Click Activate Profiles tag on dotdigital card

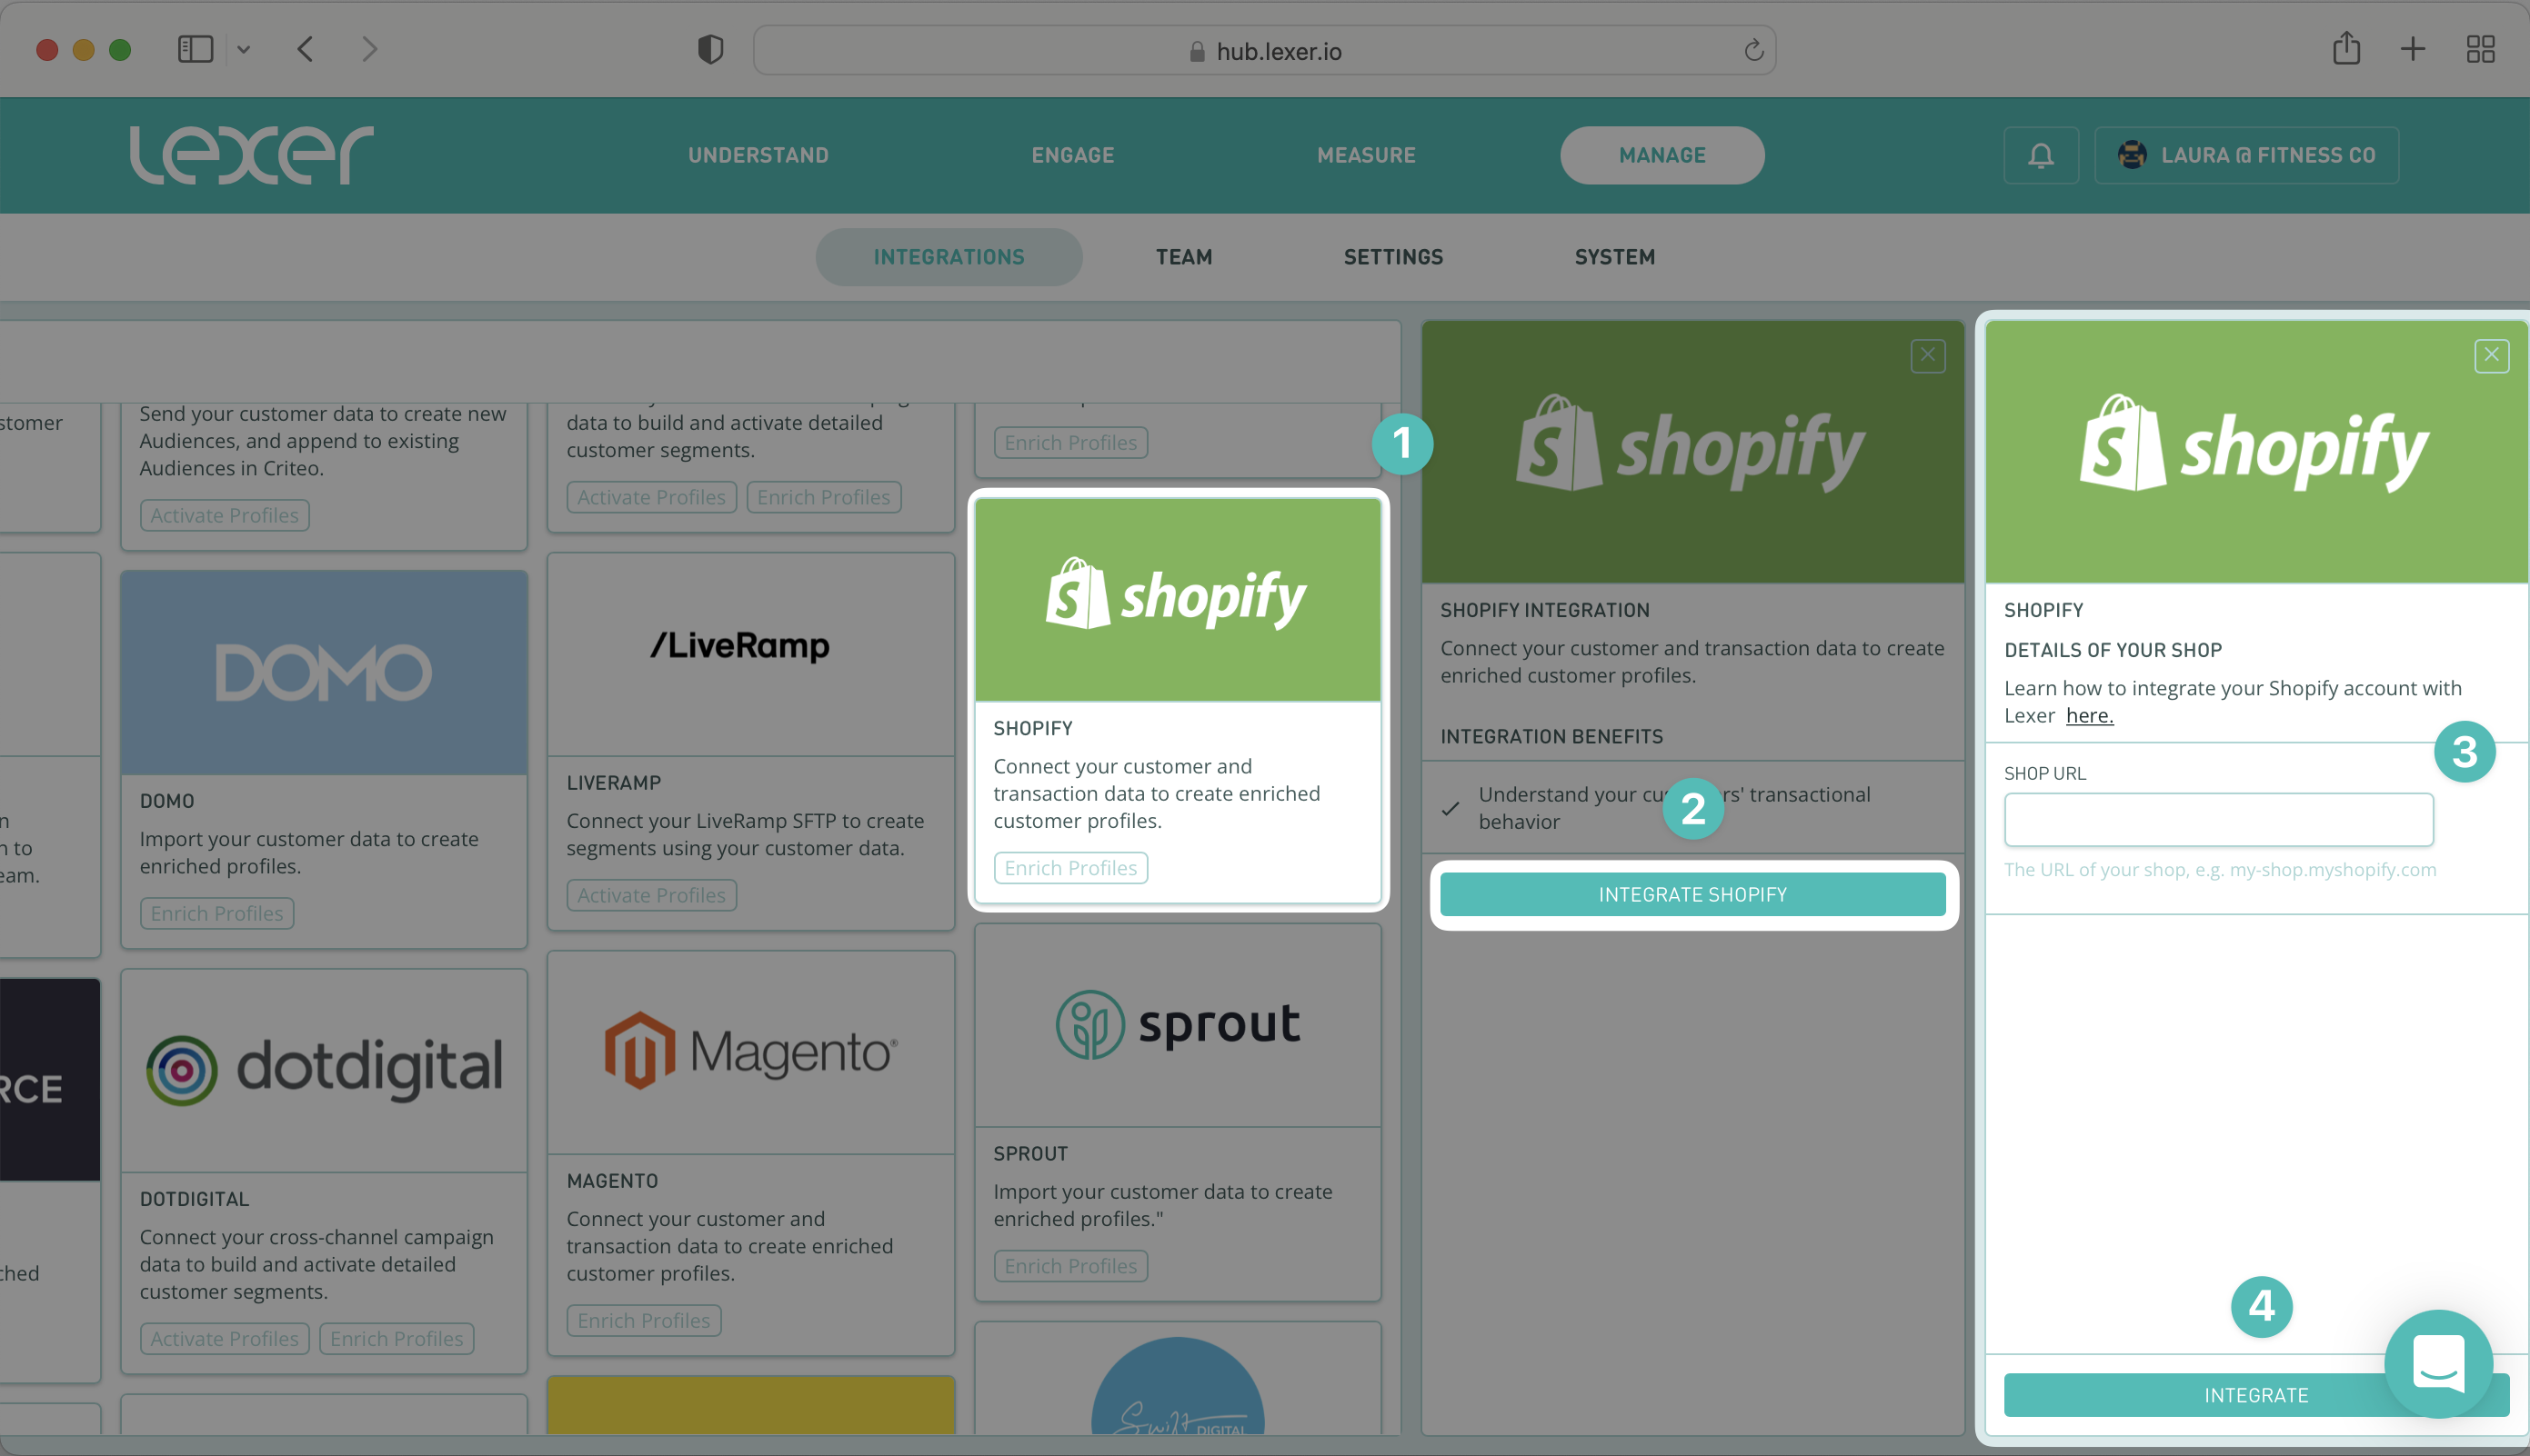pyautogui.click(x=224, y=1338)
